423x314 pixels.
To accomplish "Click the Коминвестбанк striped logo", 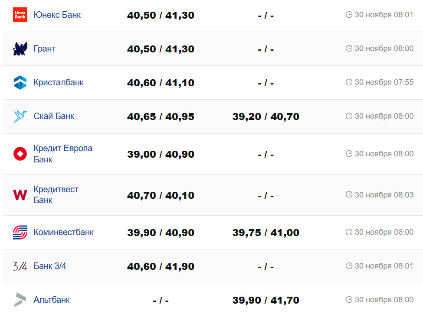I will pyautogui.click(x=20, y=233).
